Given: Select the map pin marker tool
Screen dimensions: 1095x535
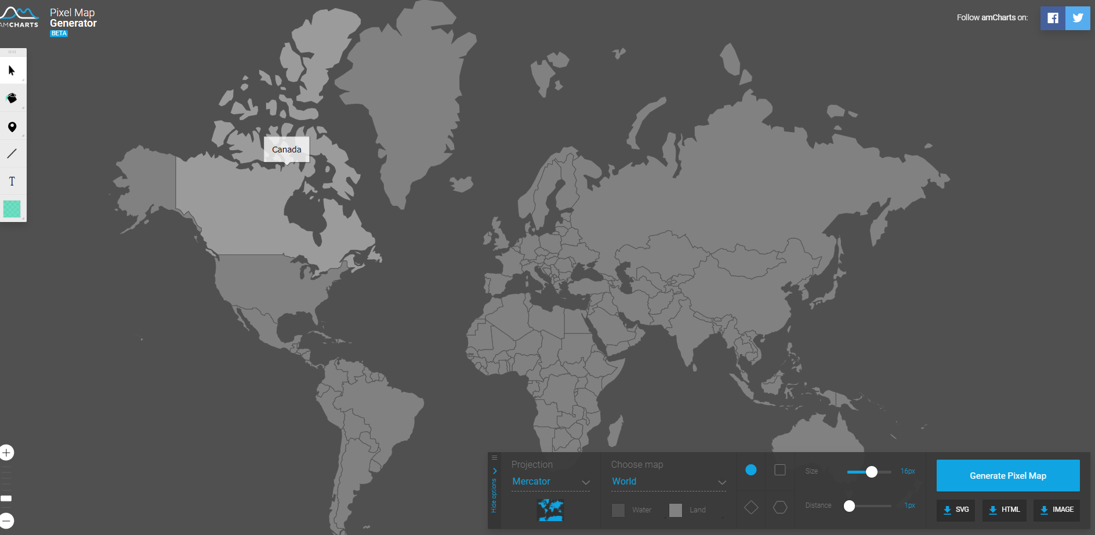Looking at the screenshot, I should pos(12,126).
